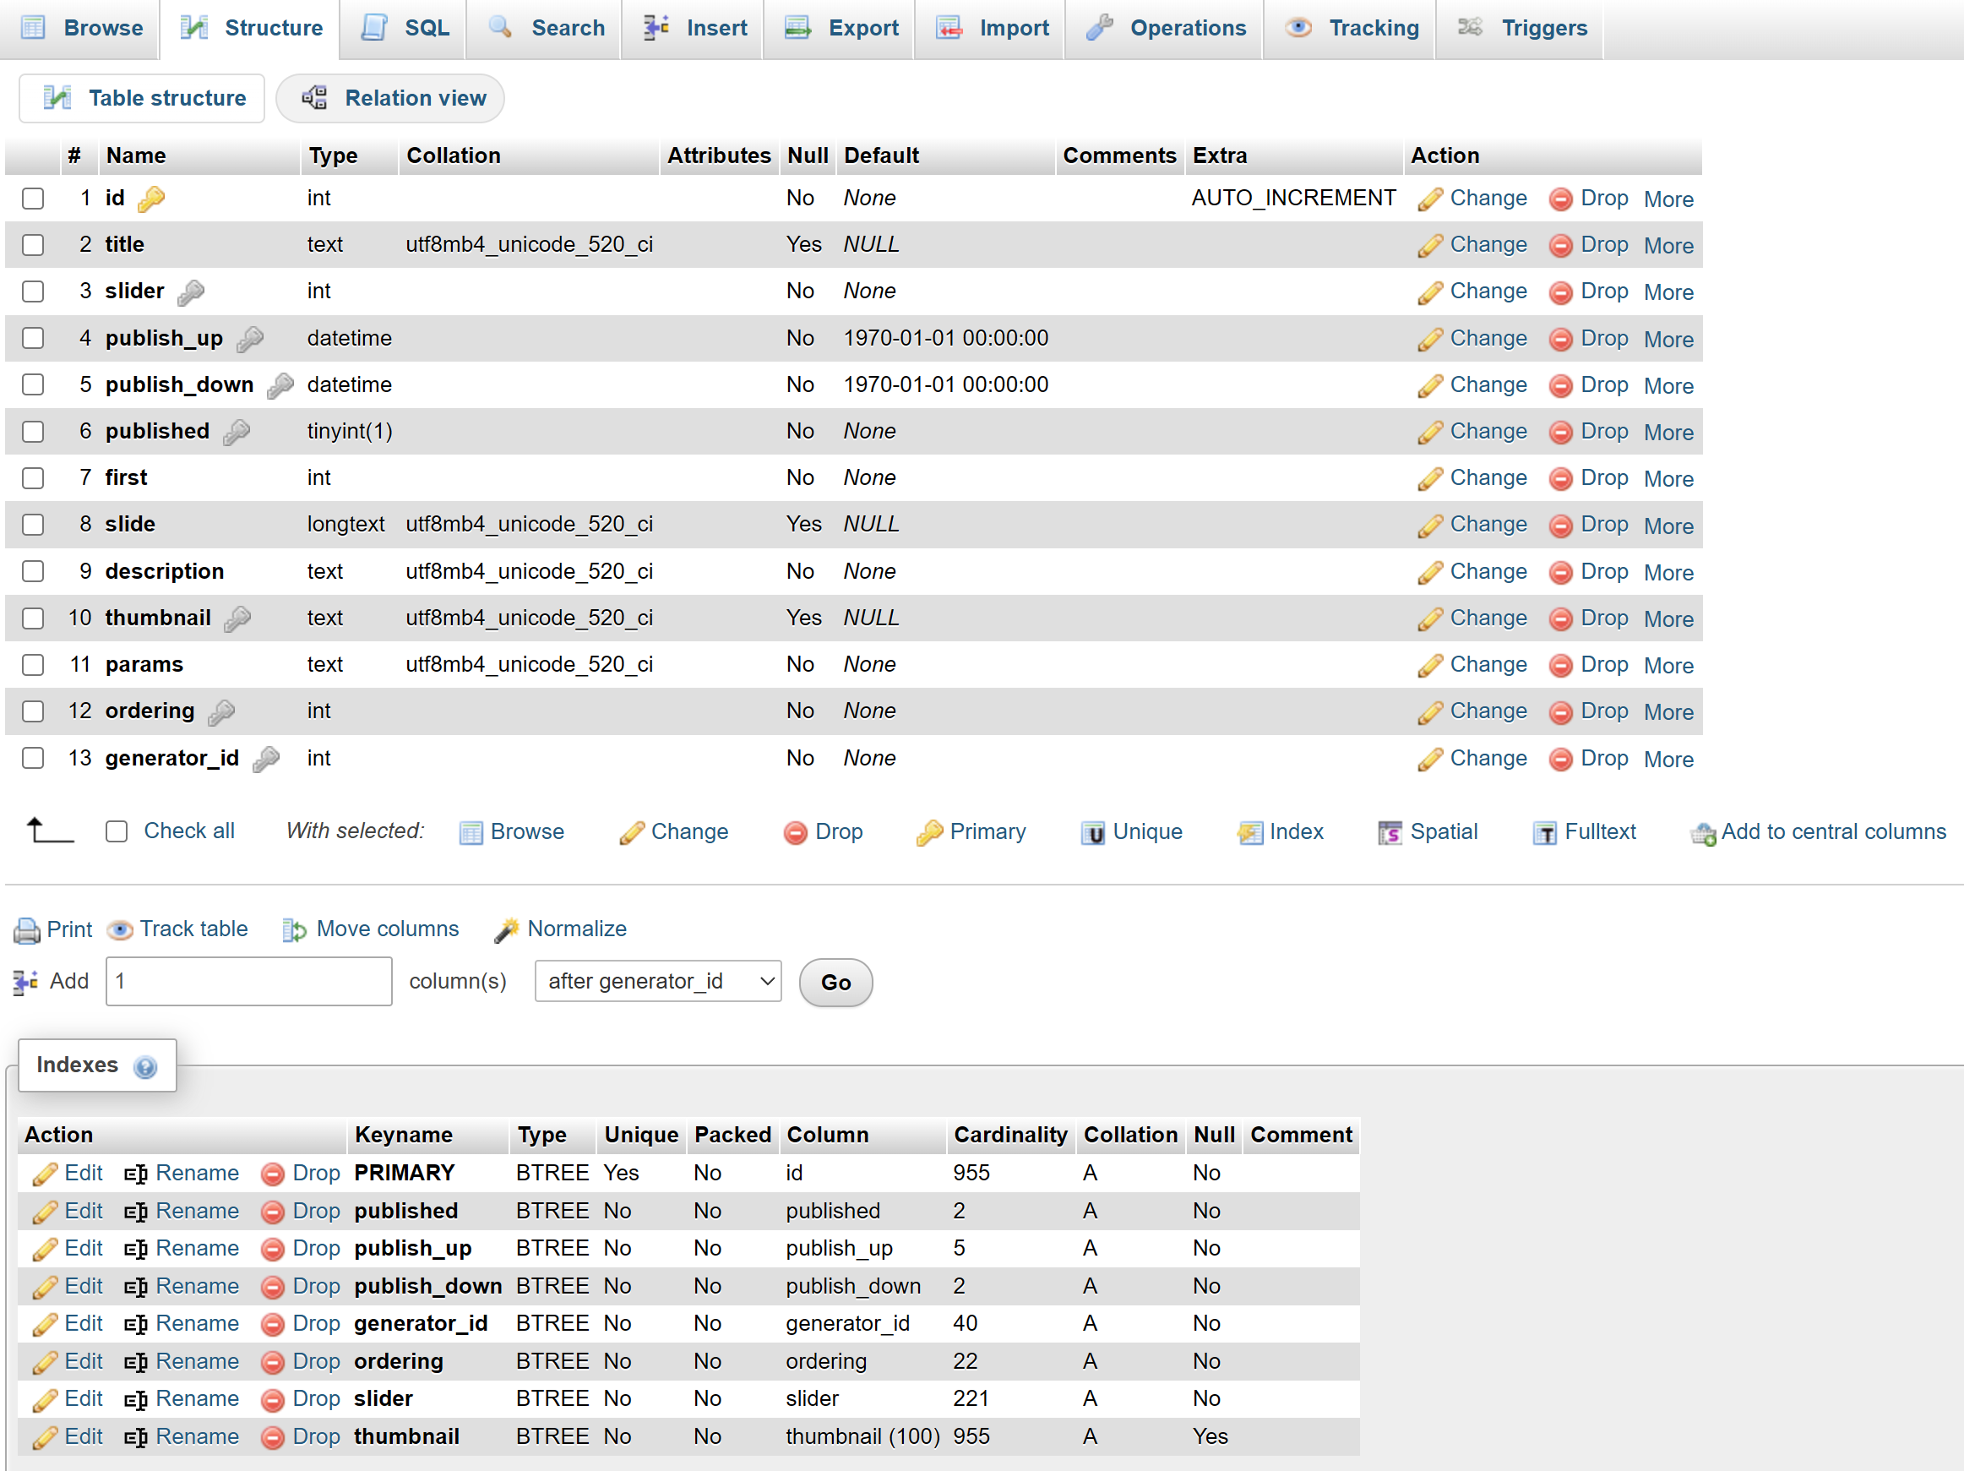The image size is (1964, 1471).
Task: Click the pencil Change icon for title column
Action: coord(1429,246)
